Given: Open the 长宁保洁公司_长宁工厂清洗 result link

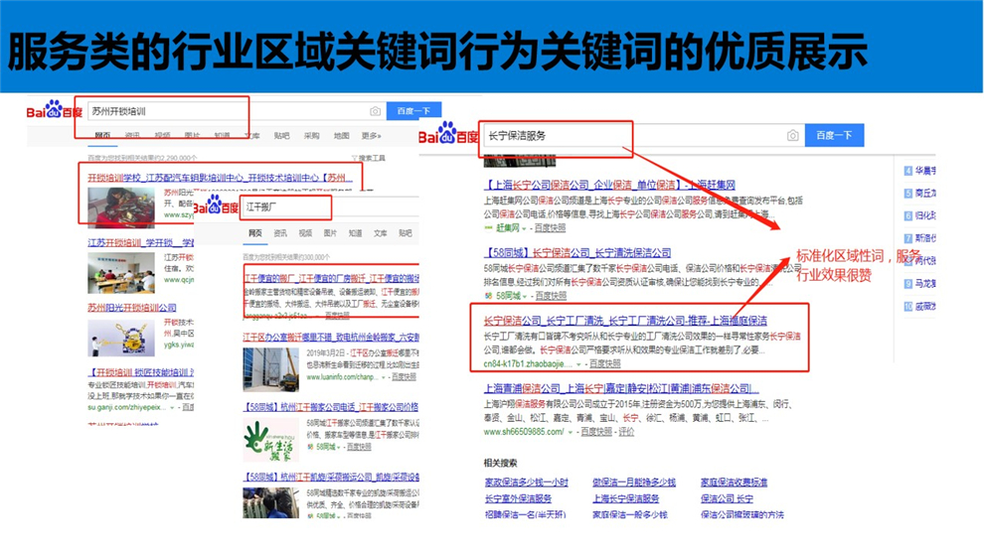Looking at the screenshot, I should (624, 321).
